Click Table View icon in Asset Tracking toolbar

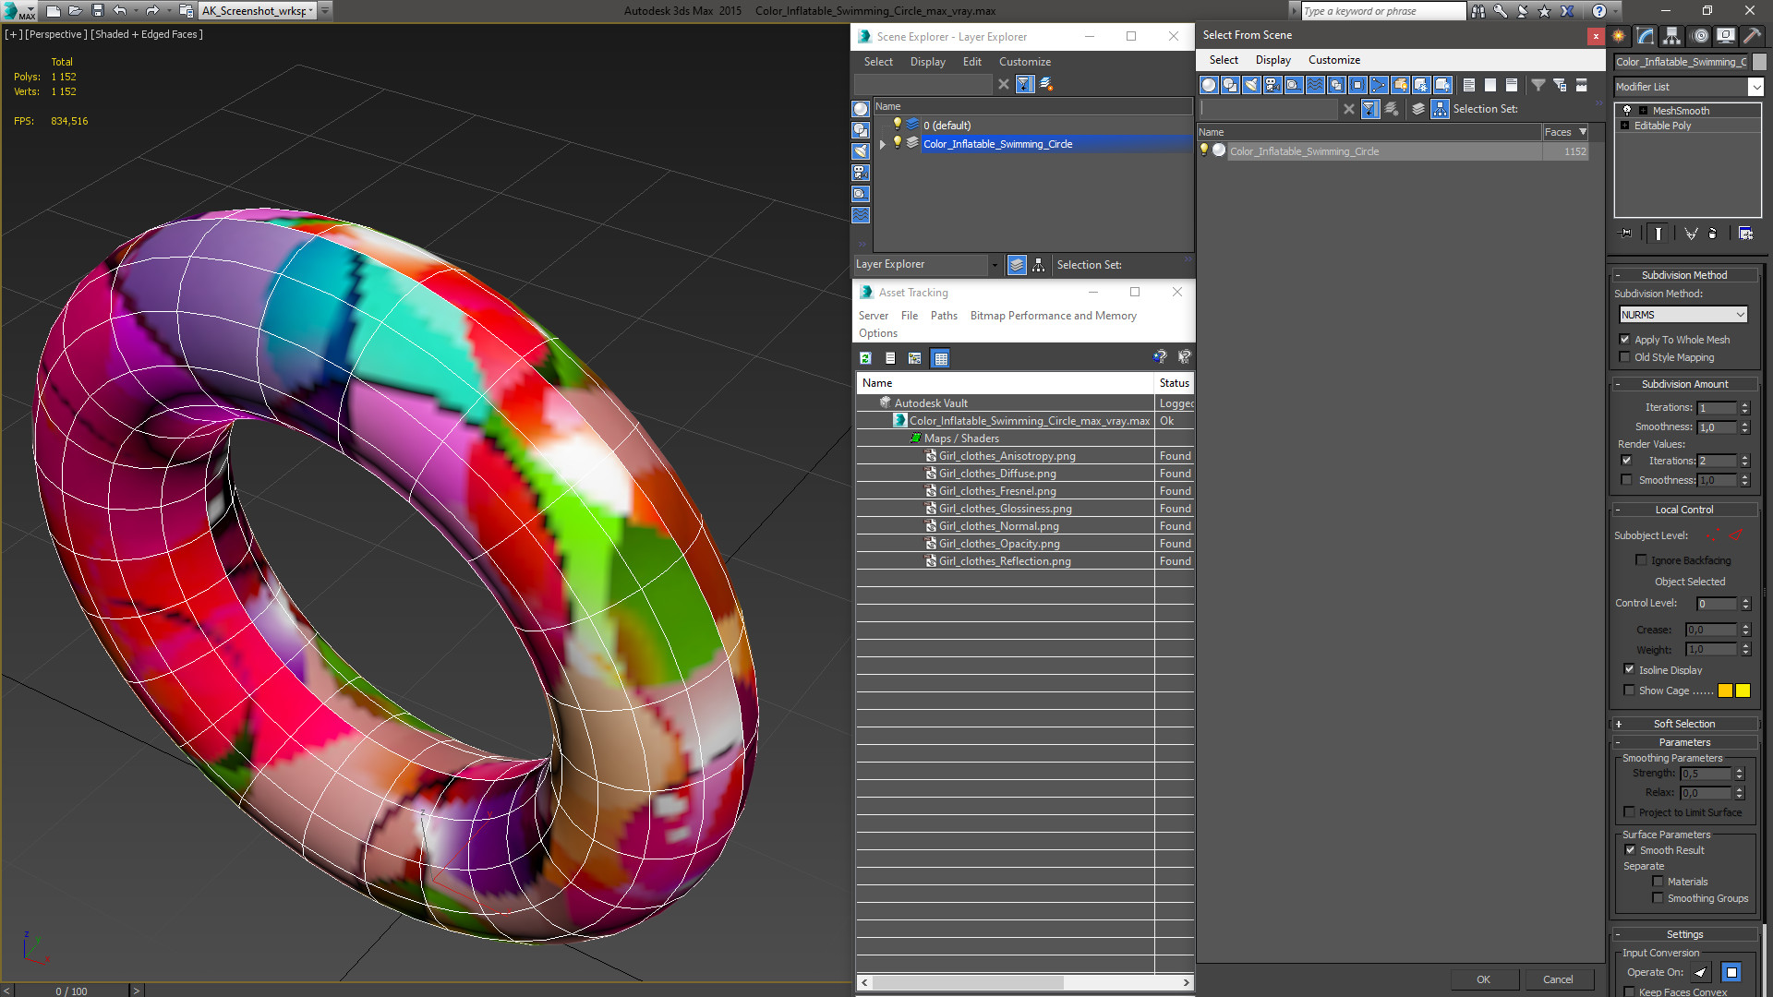(940, 358)
